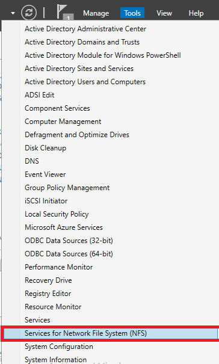Screen dimensions: 219x364
Task: Open the View menu
Action: point(164,13)
